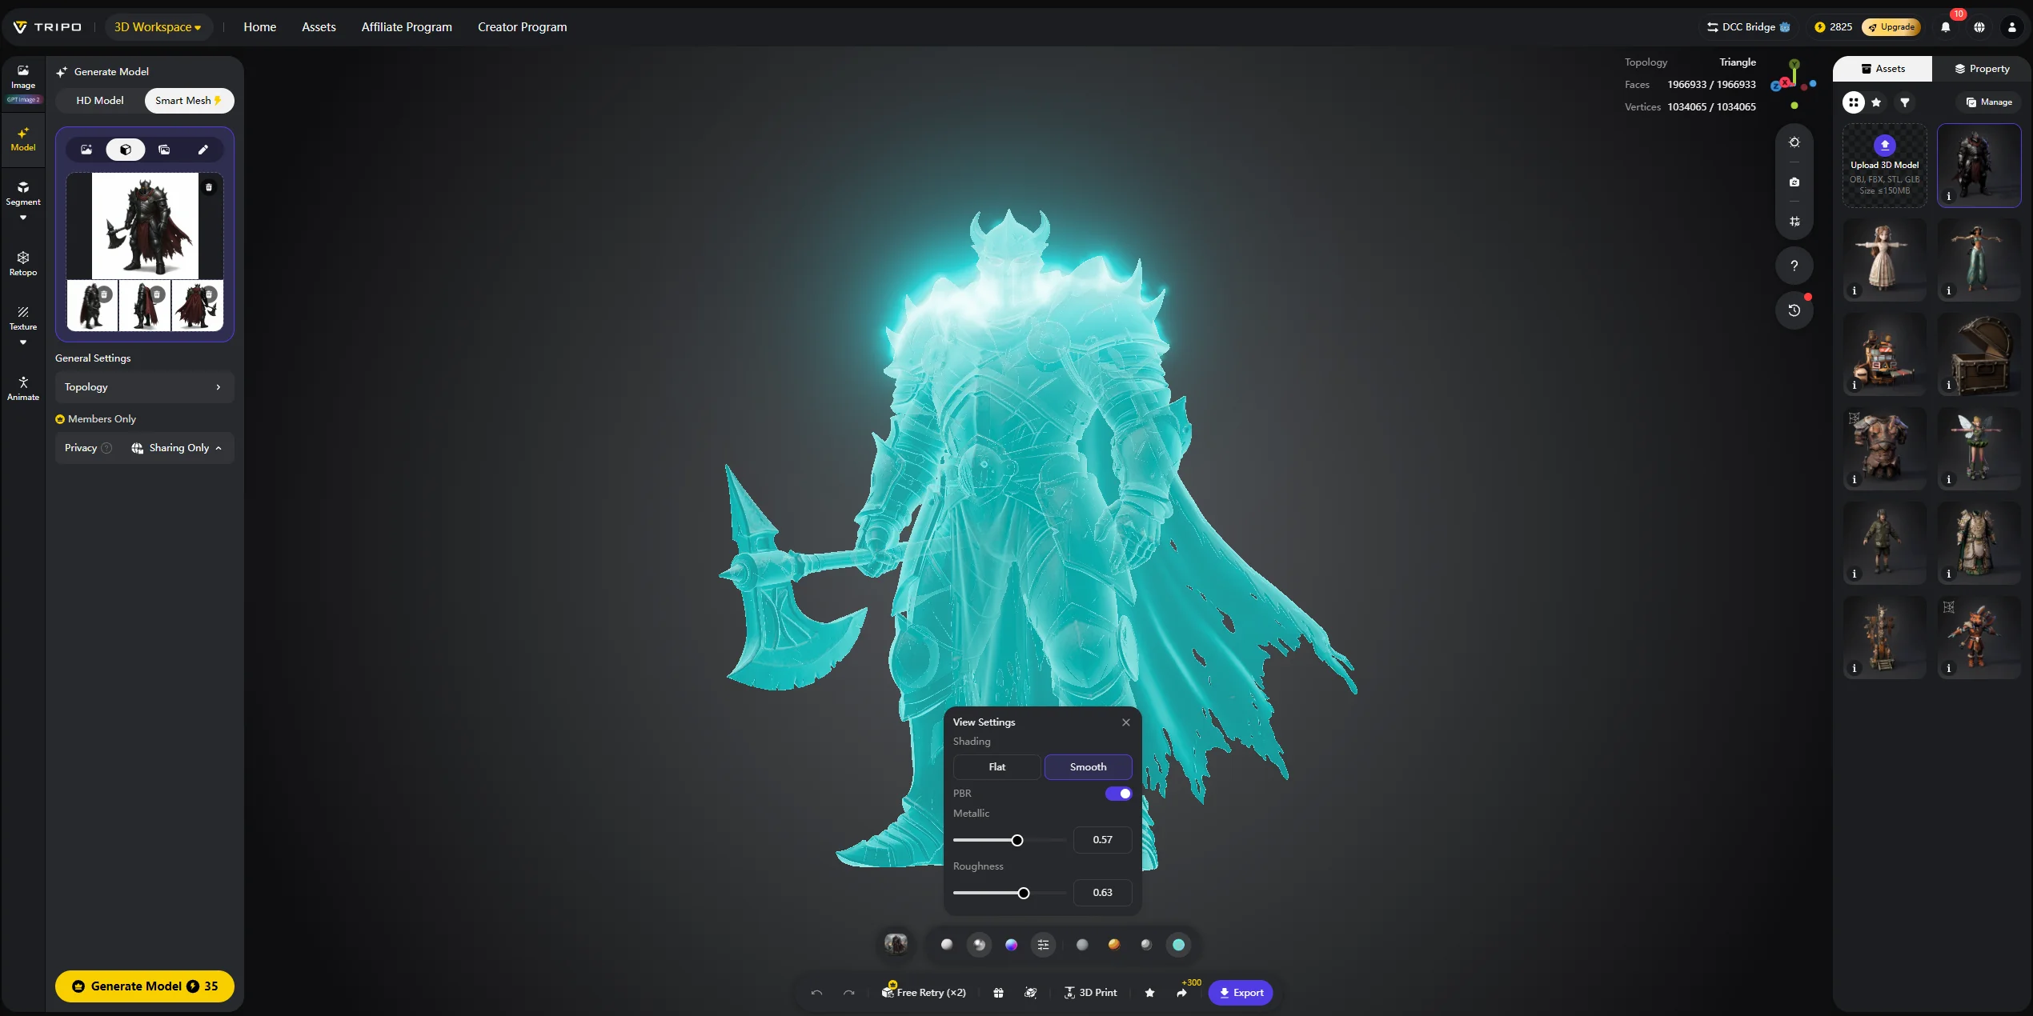The width and height of the screenshot is (2033, 1016).
Task: Open the history clock icon
Action: (x=1794, y=310)
